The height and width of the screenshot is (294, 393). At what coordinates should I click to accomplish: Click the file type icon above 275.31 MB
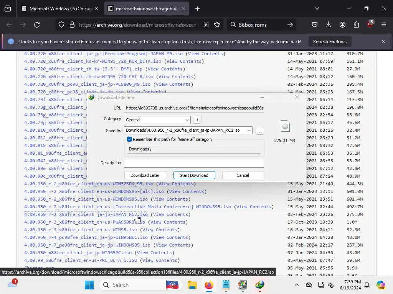tap(285, 126)
